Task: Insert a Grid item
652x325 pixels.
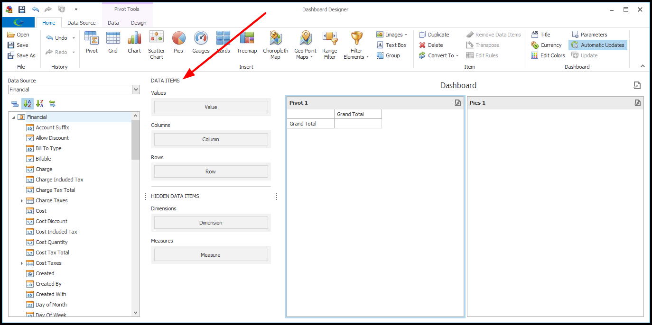Action: click(113, 42)
